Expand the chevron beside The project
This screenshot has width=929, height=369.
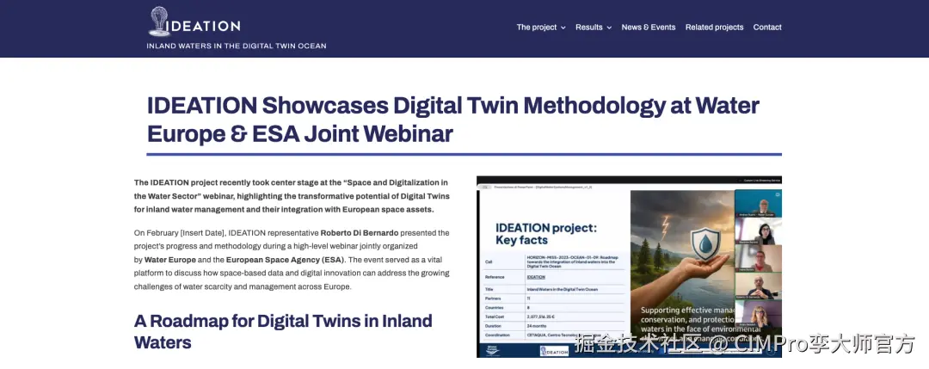tap(563, 28)
